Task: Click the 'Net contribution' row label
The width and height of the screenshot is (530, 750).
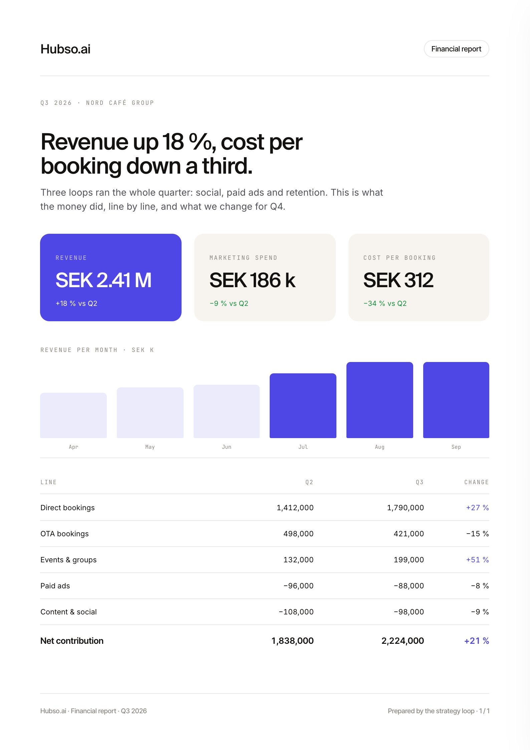Action: [x=72, y=641]
